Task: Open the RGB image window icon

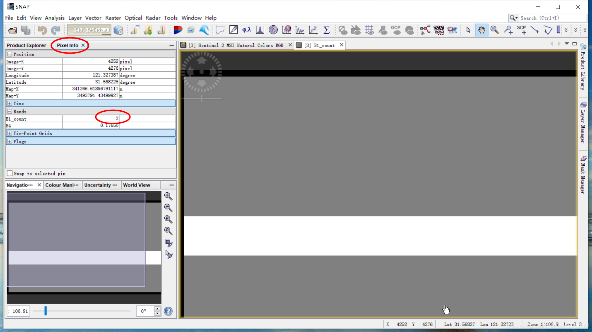Action: [178, 30]
